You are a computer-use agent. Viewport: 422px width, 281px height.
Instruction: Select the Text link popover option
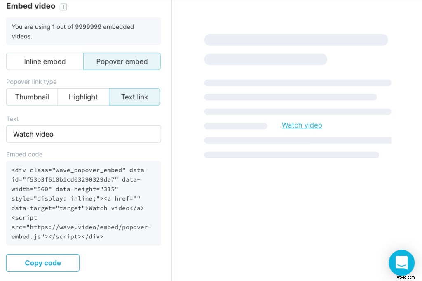click(134, 97)
